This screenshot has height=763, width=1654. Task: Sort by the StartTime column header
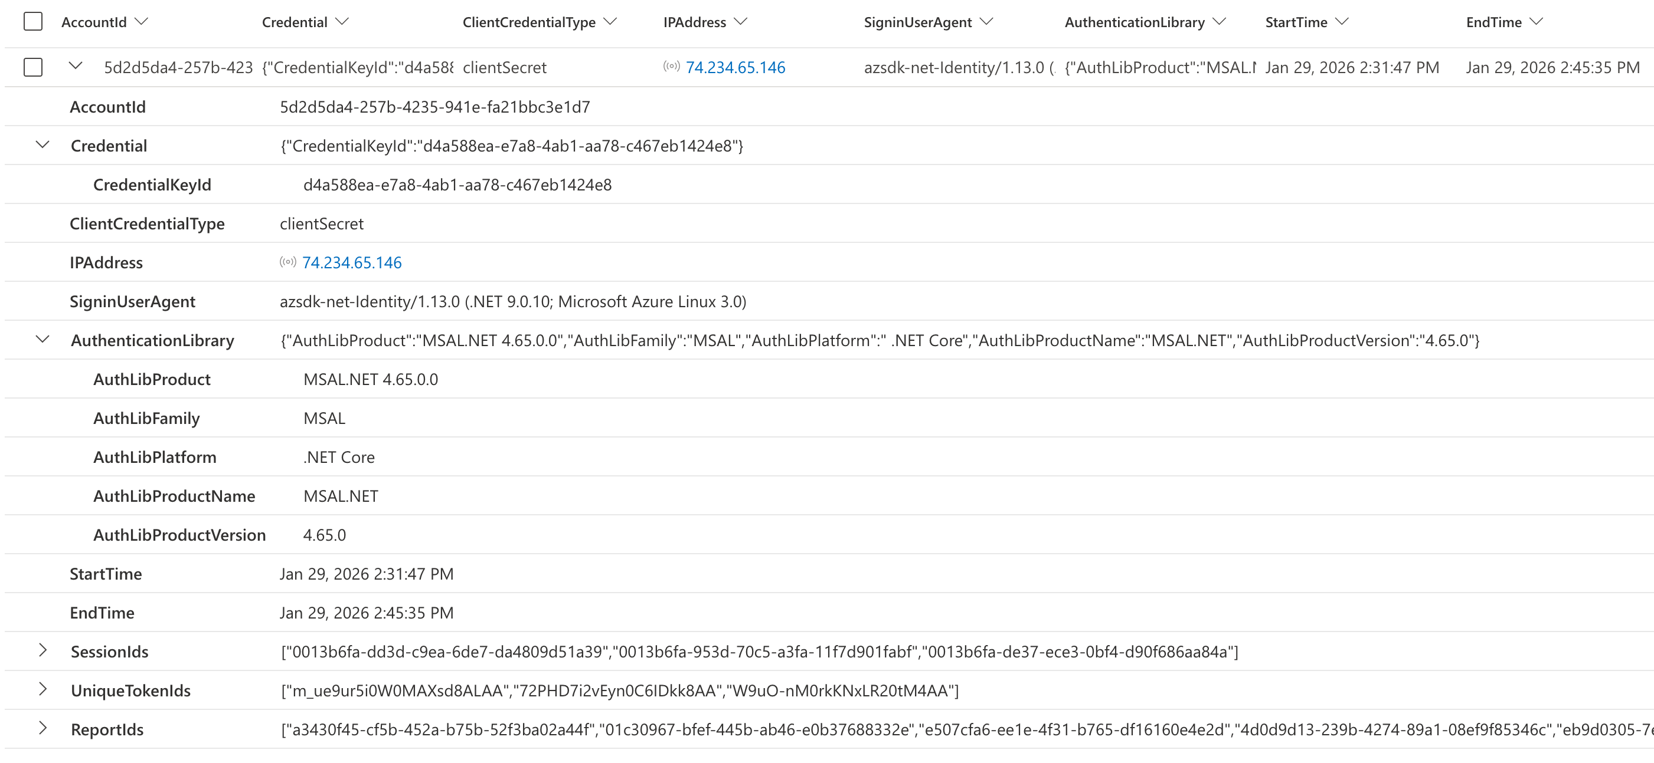[1296, 22]
